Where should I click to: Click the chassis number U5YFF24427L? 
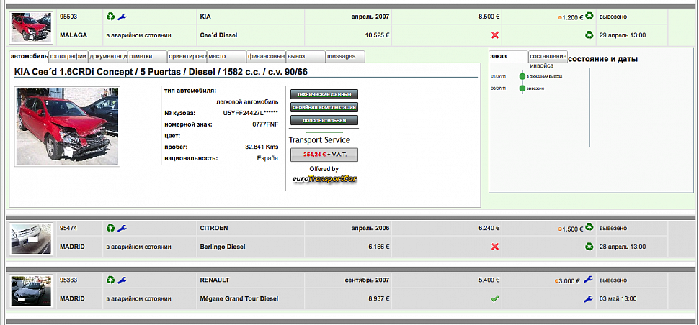pos(251,114)
